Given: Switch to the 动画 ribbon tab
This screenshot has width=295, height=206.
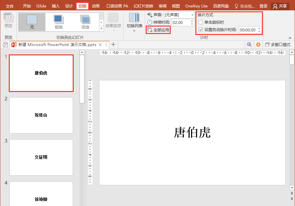Looking at the screenshot, I should [95, 6].
